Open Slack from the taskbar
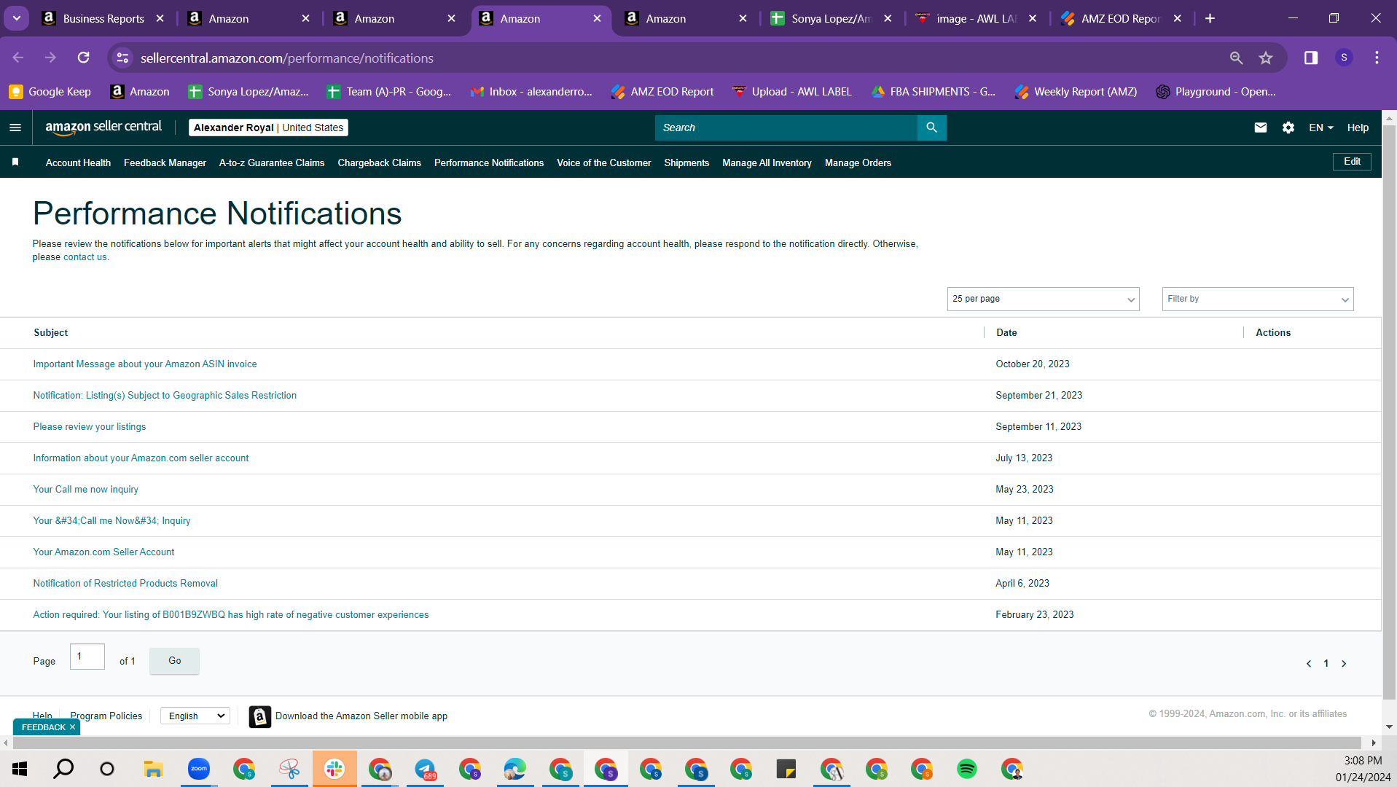Image resolution: width=1397 pixels, height=787 pixels. (334, 769)
